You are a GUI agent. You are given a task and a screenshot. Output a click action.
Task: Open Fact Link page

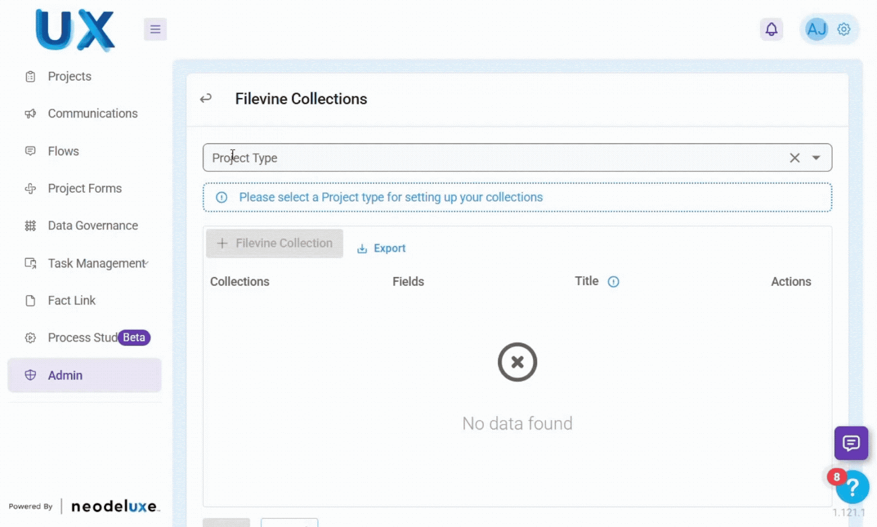[72, 301]
